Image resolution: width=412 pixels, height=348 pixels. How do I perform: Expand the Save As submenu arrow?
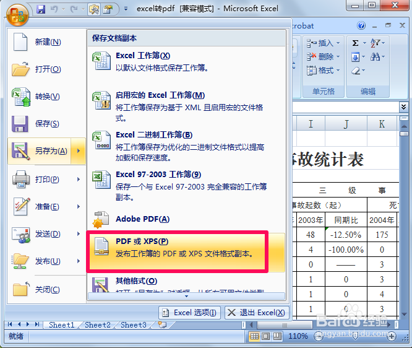coord(79,151)
